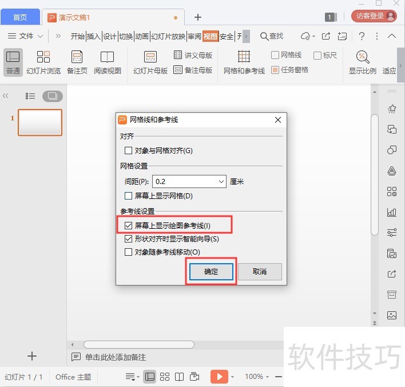Click the shapes icon in the right sidebar

click(x=392, y=150)
